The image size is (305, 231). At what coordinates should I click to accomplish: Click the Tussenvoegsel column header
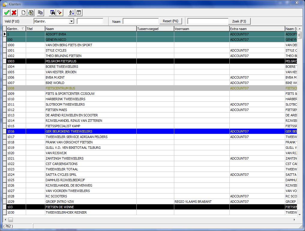pos(155,29)
